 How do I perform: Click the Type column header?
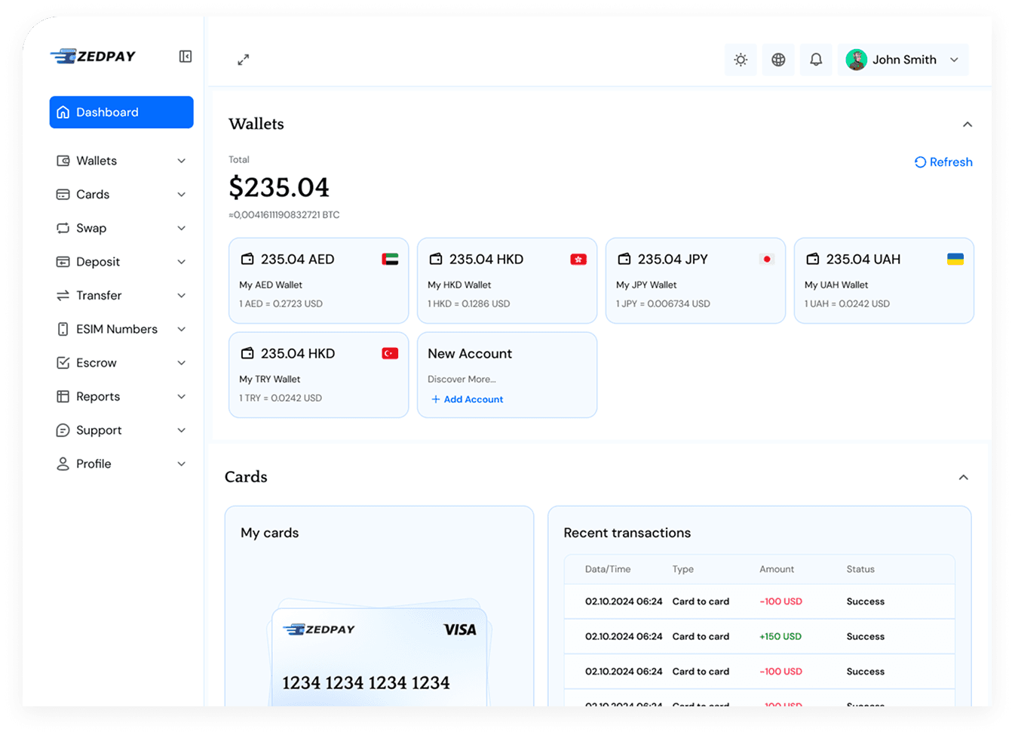pyautogui.click(x=683, y=570)
